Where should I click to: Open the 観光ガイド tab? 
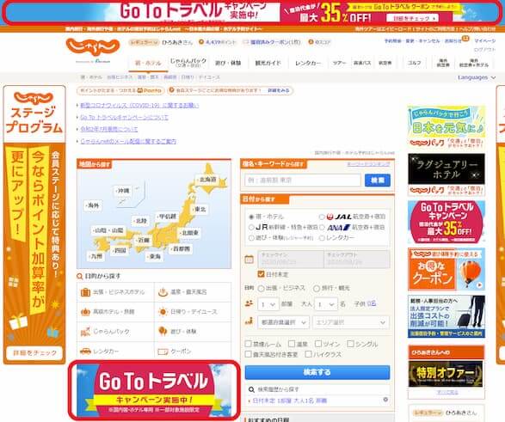268,63
